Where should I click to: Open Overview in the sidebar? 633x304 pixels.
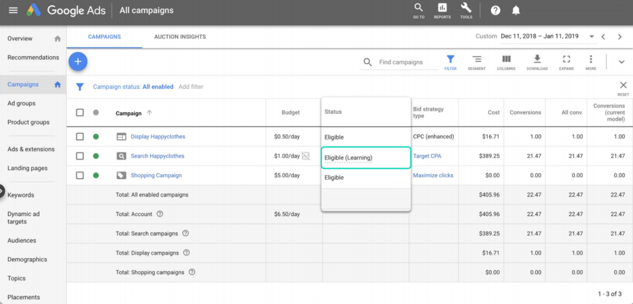20,39
